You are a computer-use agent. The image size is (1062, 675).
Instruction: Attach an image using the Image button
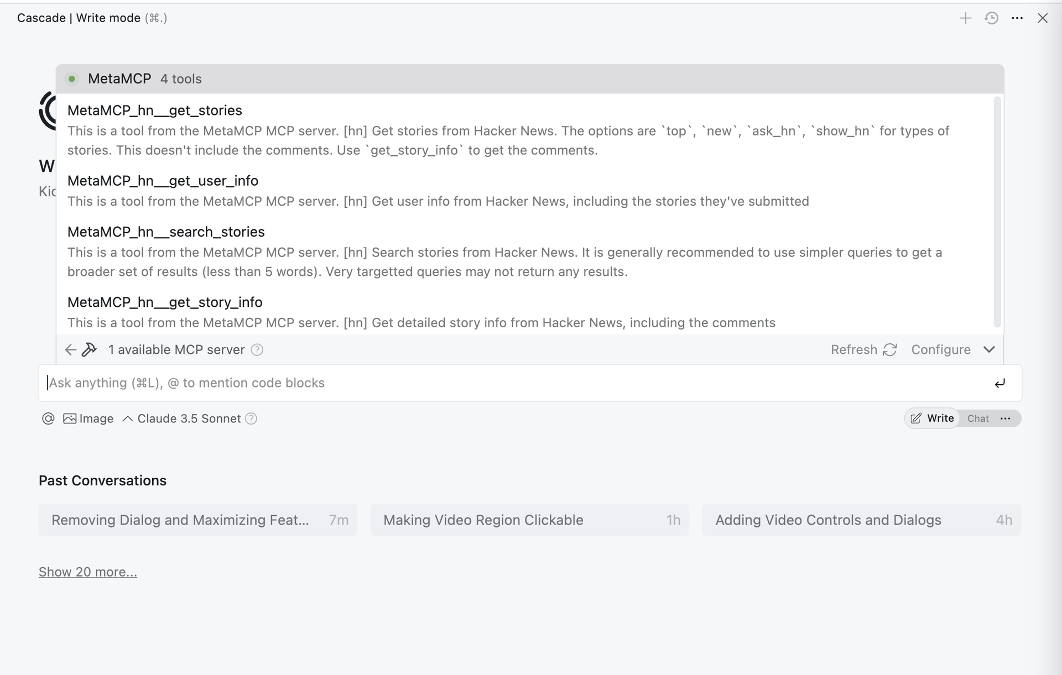coord(88,418)
